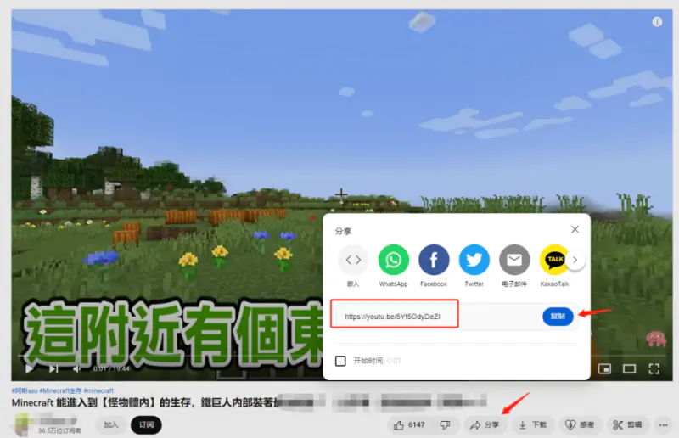679x438 pixels.
Task: Open video info icon at top-right
Action: [x=656, y=22]
